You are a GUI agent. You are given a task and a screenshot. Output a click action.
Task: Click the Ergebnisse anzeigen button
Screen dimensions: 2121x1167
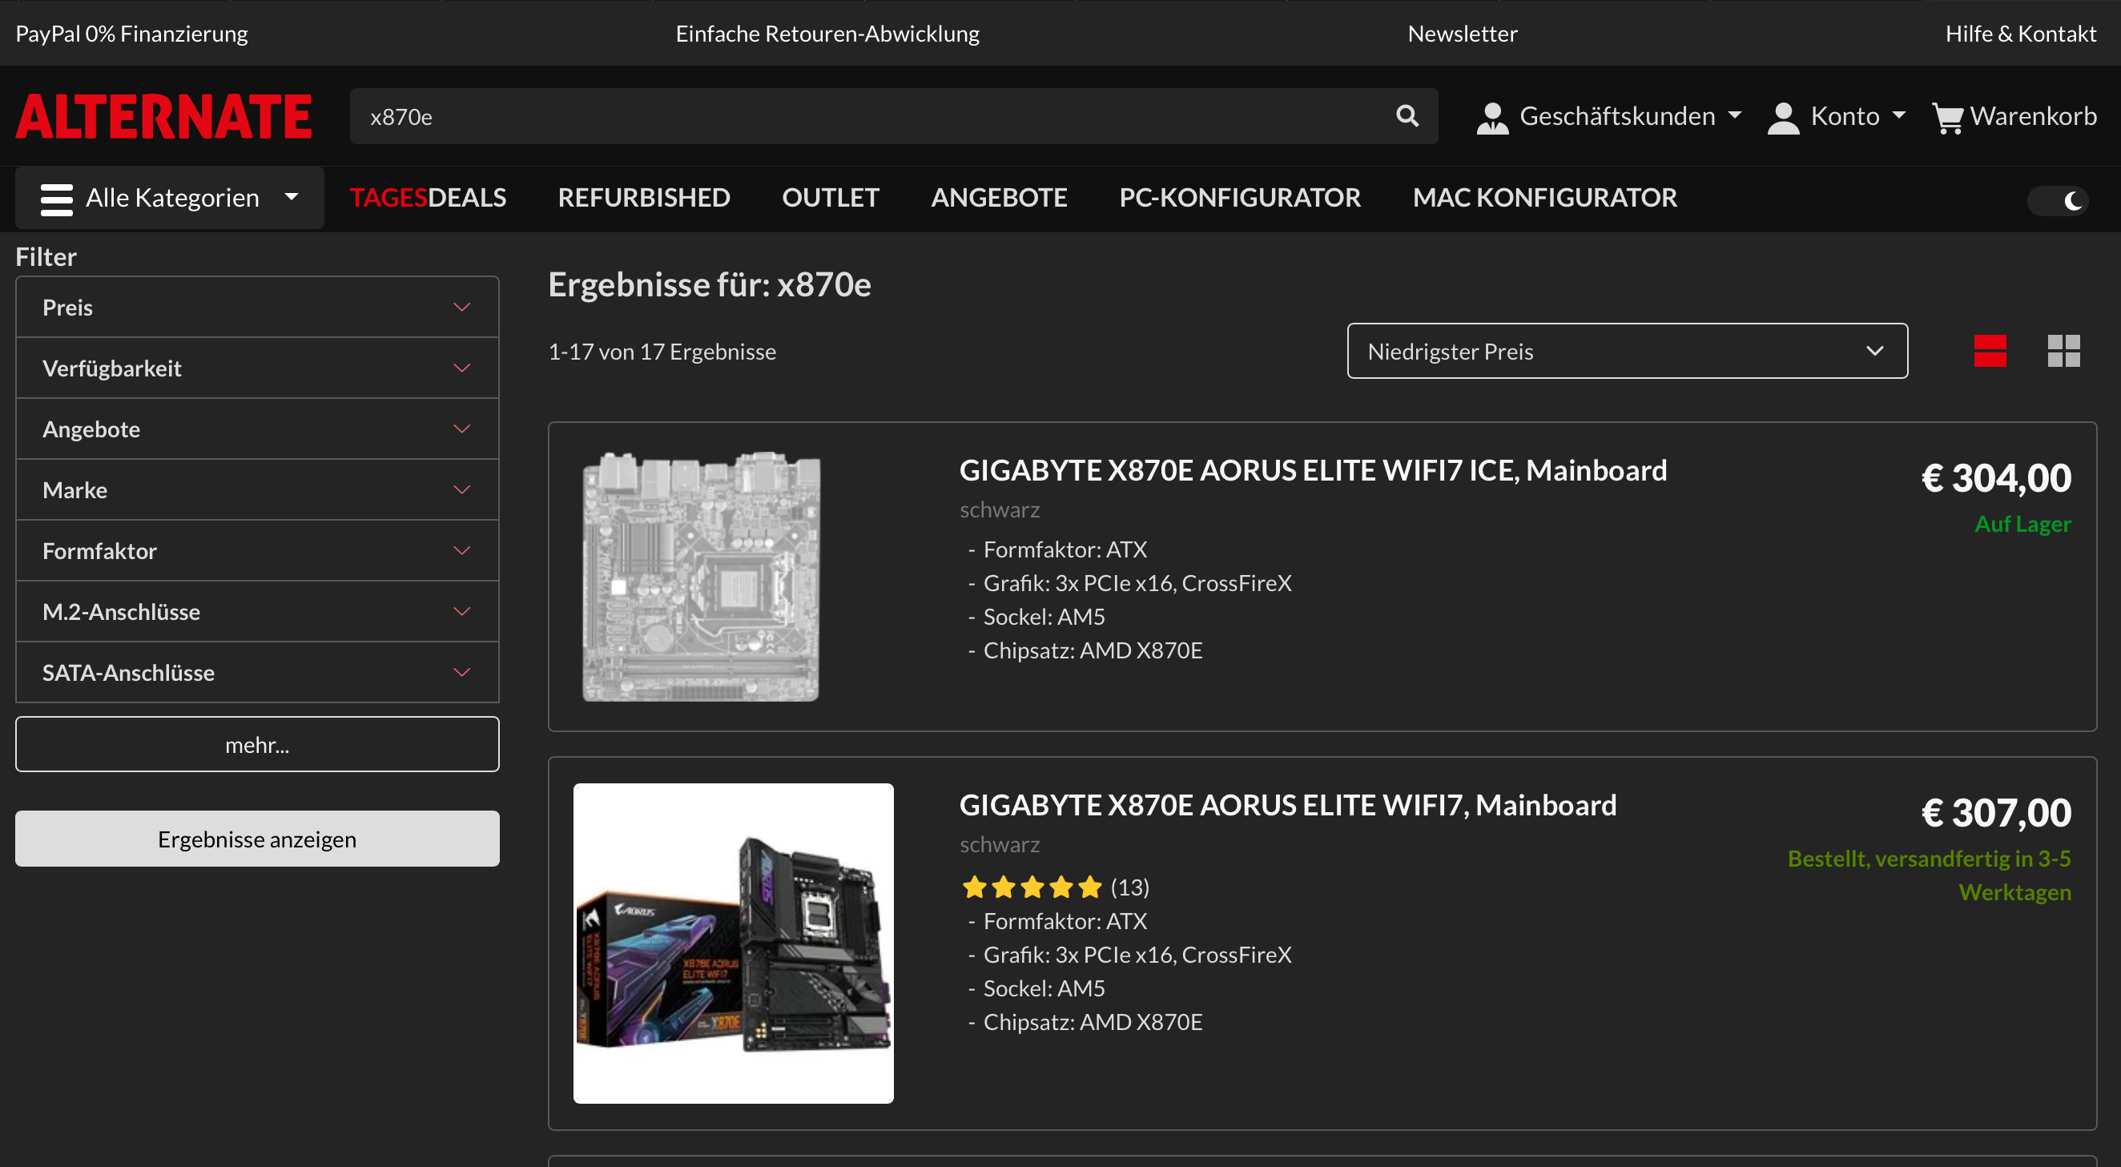(257, 839)
